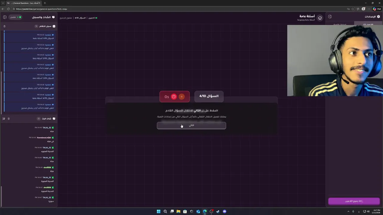Click the orange pause timer button
The image size is (383, 215).
(x=182, y=96)
